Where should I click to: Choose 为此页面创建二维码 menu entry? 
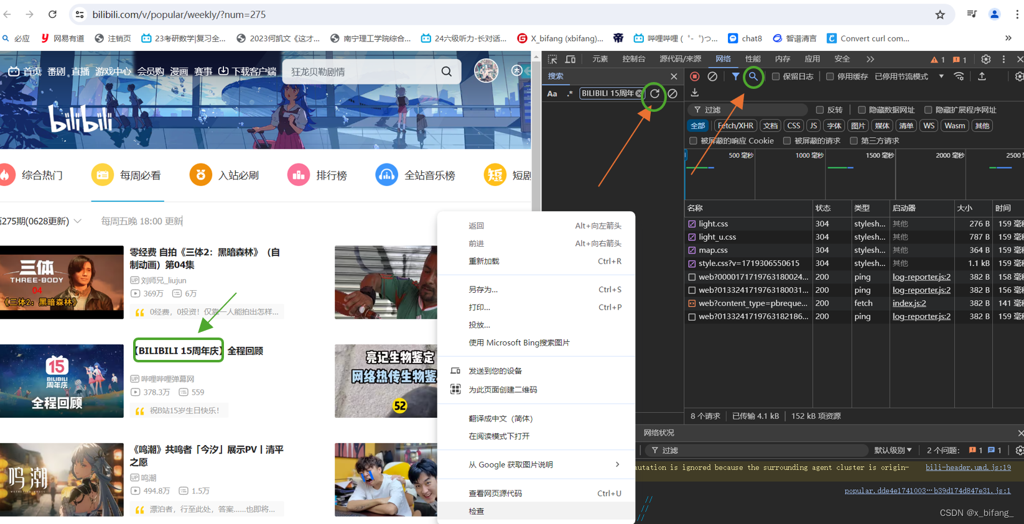536,390
